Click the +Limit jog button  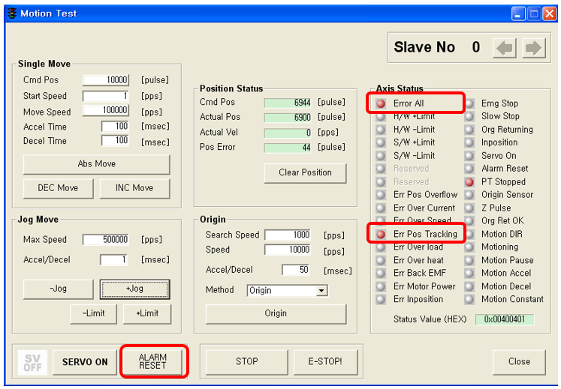pyautogui.click(x=147, y=313)
